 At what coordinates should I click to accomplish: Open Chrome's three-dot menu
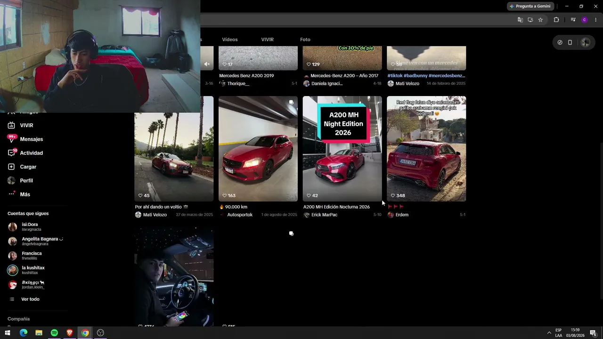pyautogui.click(x=595, y=20)
